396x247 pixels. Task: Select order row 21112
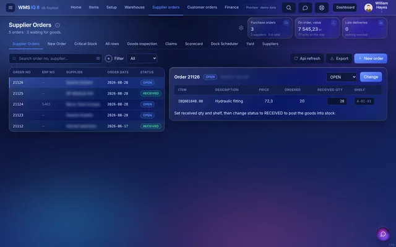coord(87,126)
